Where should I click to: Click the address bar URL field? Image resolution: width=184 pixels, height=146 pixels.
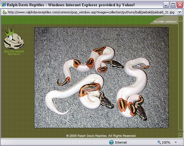pyautogui.click(x=89, y=12)
